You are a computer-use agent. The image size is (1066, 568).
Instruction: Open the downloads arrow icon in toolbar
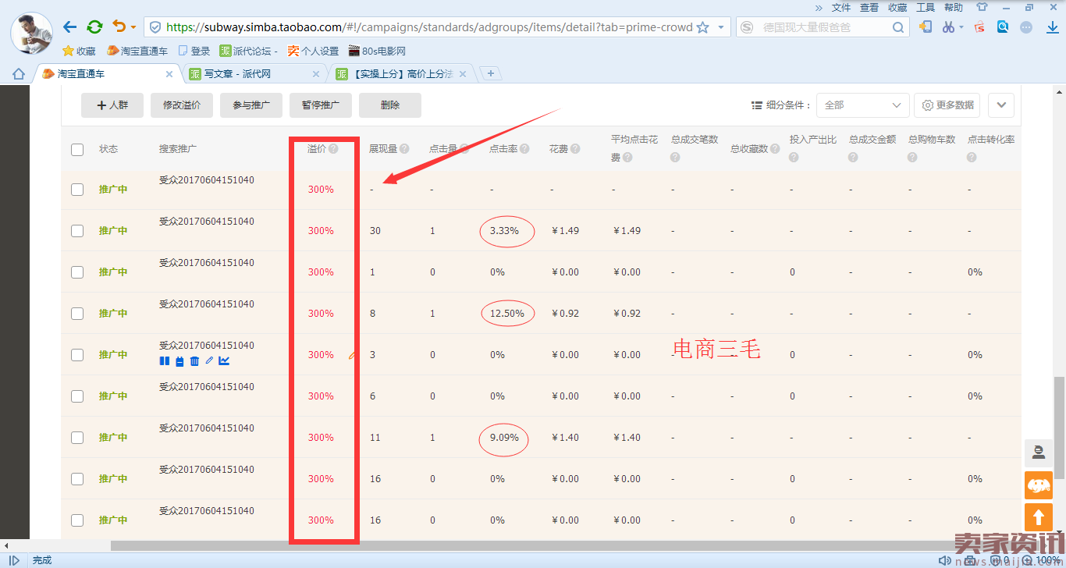(x=1052, y=27)
